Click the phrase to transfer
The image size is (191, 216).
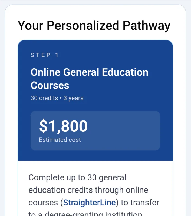139,202
